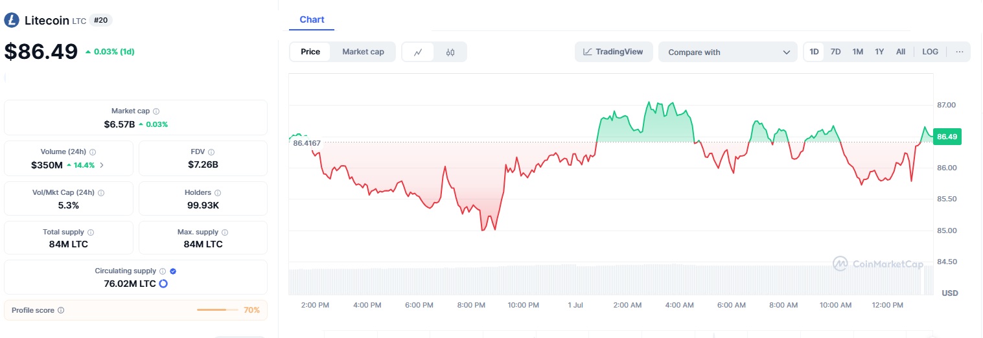
Task: Select the Chart tab
Action: pos(312,20)
